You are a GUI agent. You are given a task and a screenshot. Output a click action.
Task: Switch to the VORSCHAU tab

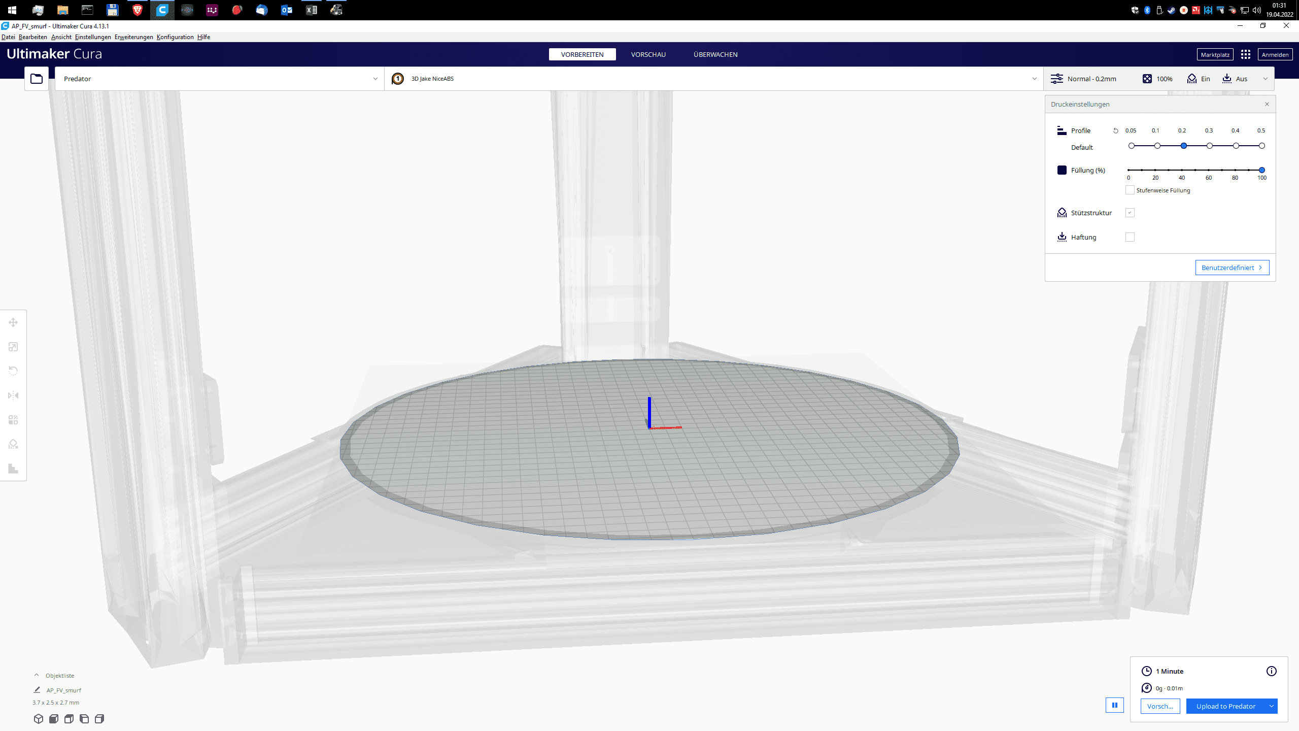(x=648, y=54)
